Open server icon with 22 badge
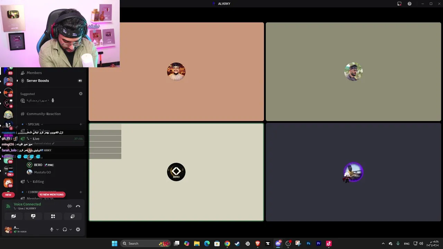The height and width of the screenshot is (249, 443). point(8,92)
